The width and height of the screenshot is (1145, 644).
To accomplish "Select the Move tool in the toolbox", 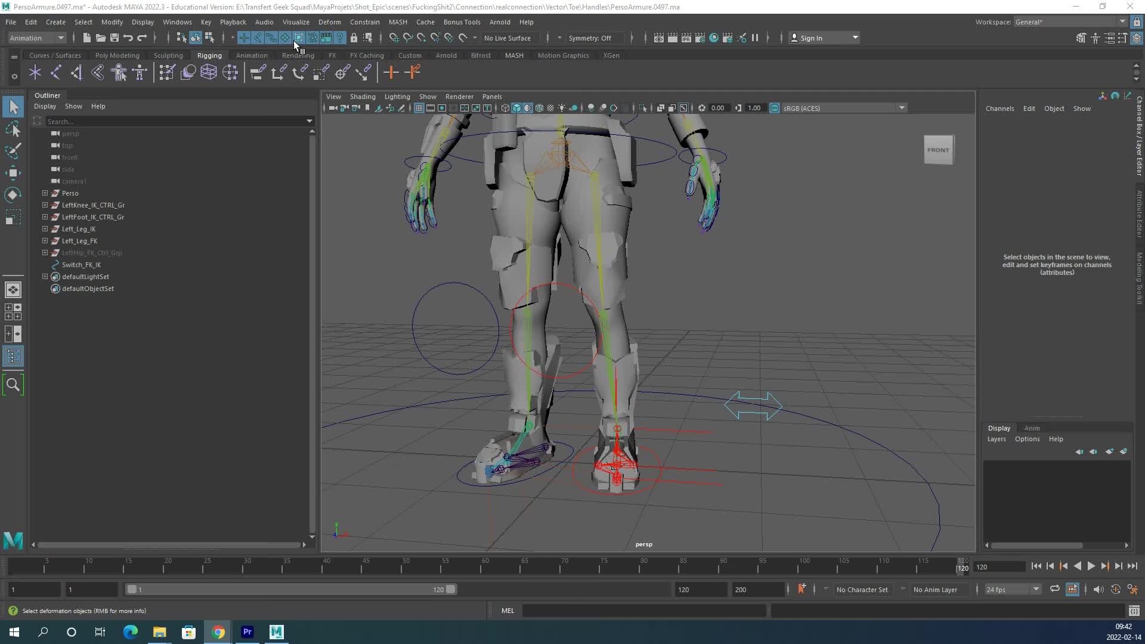I will pyautogui.click(x=13, y=173).
